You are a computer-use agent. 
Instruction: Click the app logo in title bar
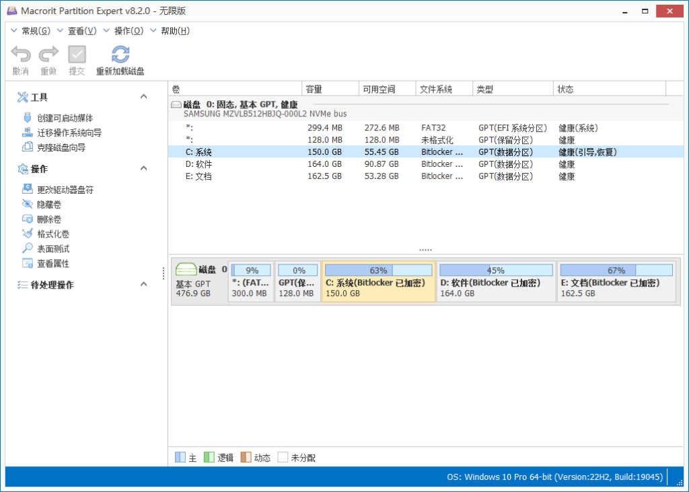[x=12, y=11]
